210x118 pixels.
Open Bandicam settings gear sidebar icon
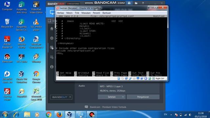[52, 38]
